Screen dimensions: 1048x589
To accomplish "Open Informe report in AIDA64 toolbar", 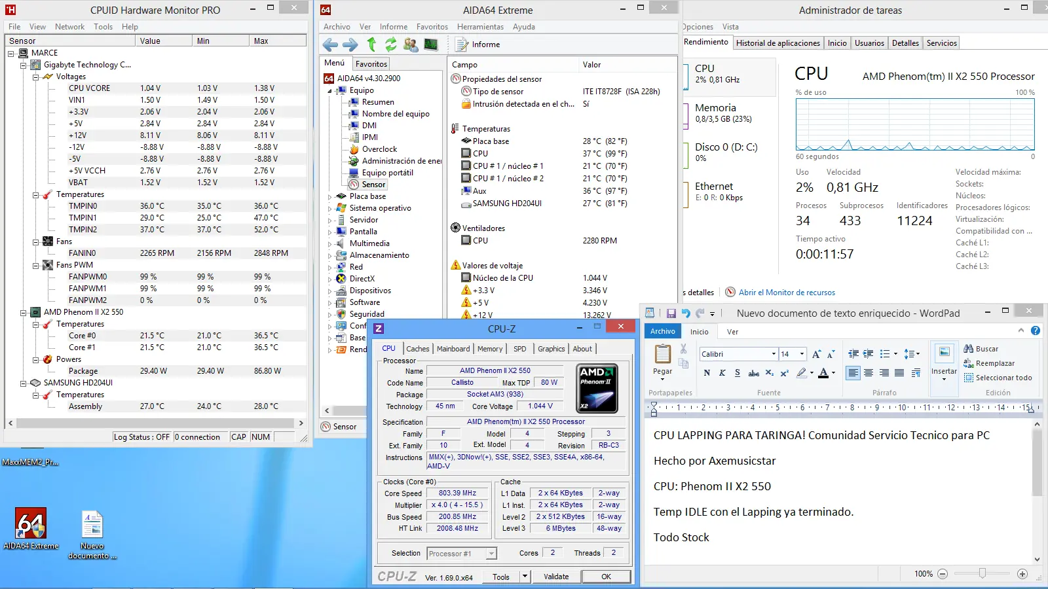I will point(478,45).
